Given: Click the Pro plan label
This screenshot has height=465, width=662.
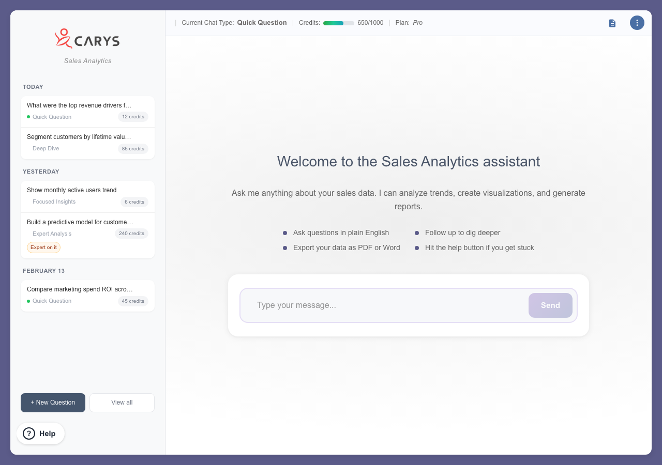Looking at the screenshot, I should [x=417, y=23].
